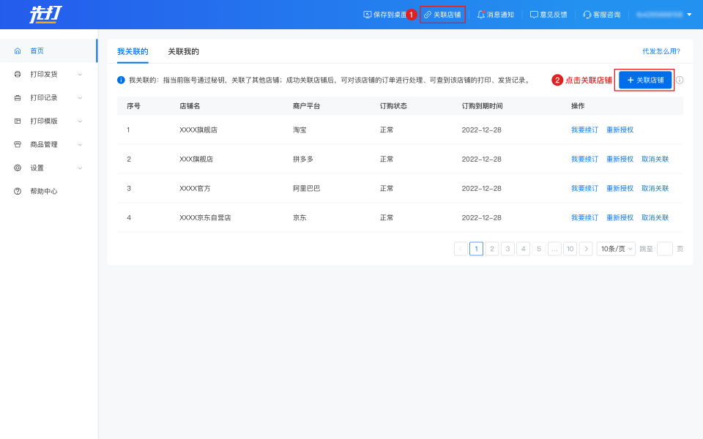Open the 10条/页 page size dropdown
Screen dimensions: 703x439
[616, 249]
